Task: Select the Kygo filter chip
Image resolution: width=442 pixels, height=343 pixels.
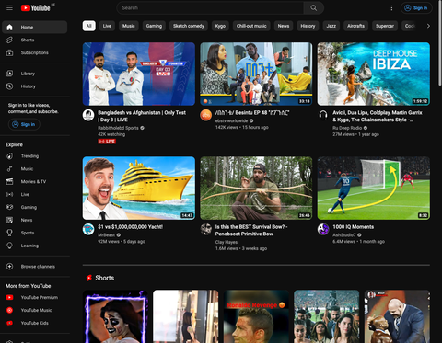Action: coord(220,26)
